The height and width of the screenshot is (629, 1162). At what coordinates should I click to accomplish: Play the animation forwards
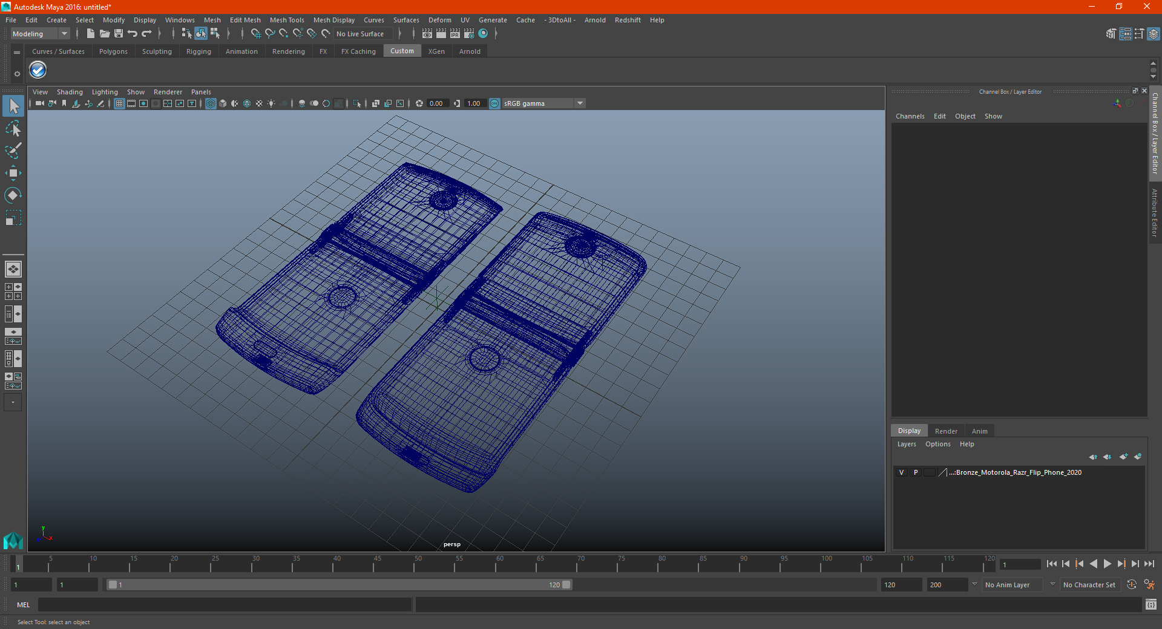click(x=1107, y=564)
